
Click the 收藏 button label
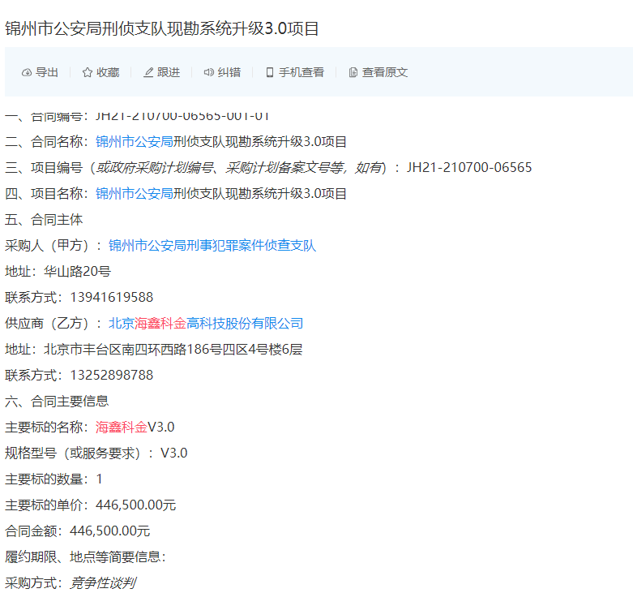pyautogui.click(x=108, y=72)
